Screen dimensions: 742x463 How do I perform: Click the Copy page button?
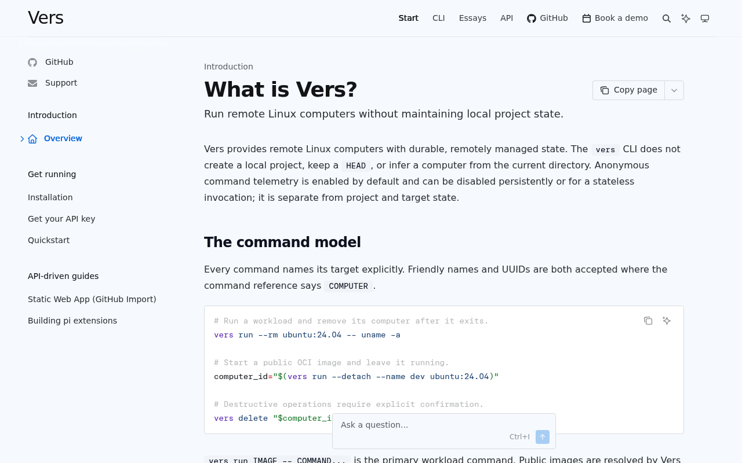tap(629, 90)
